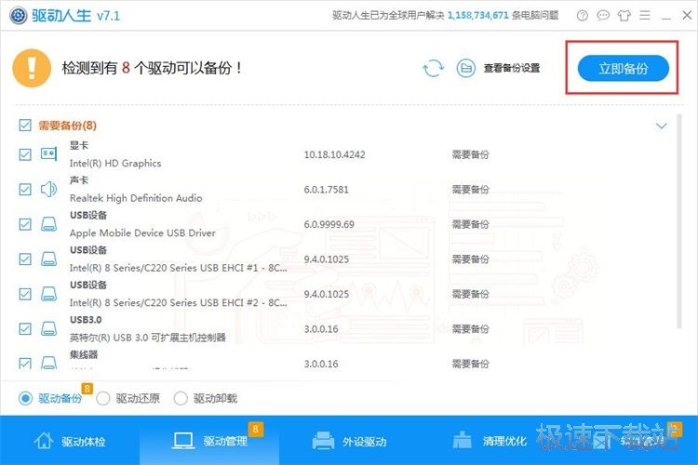Click the 清理优化 broom icon

tap(462, 440)
